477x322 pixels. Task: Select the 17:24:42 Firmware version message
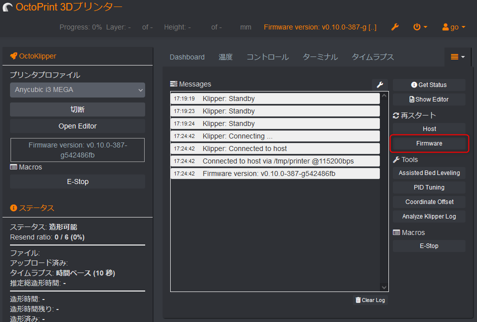275,173
